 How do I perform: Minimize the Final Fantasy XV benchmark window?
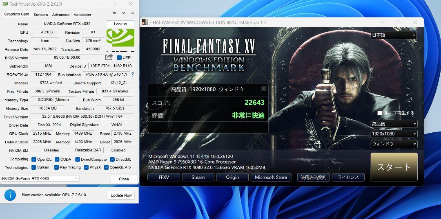pos(382,22)
